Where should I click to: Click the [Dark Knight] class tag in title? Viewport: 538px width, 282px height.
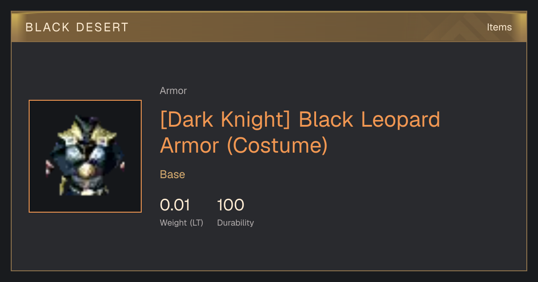pyautogui.click(x=226, y=120)
